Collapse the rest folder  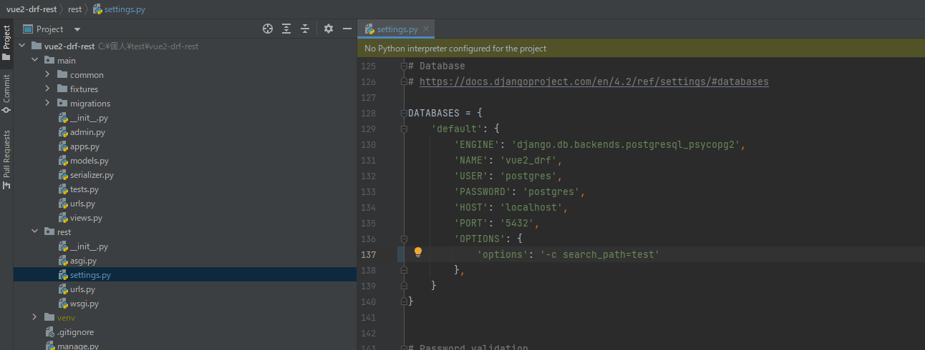[x=34, y=232]
